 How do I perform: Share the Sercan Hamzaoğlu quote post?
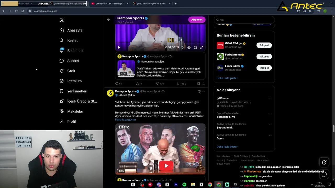[204, 84]
